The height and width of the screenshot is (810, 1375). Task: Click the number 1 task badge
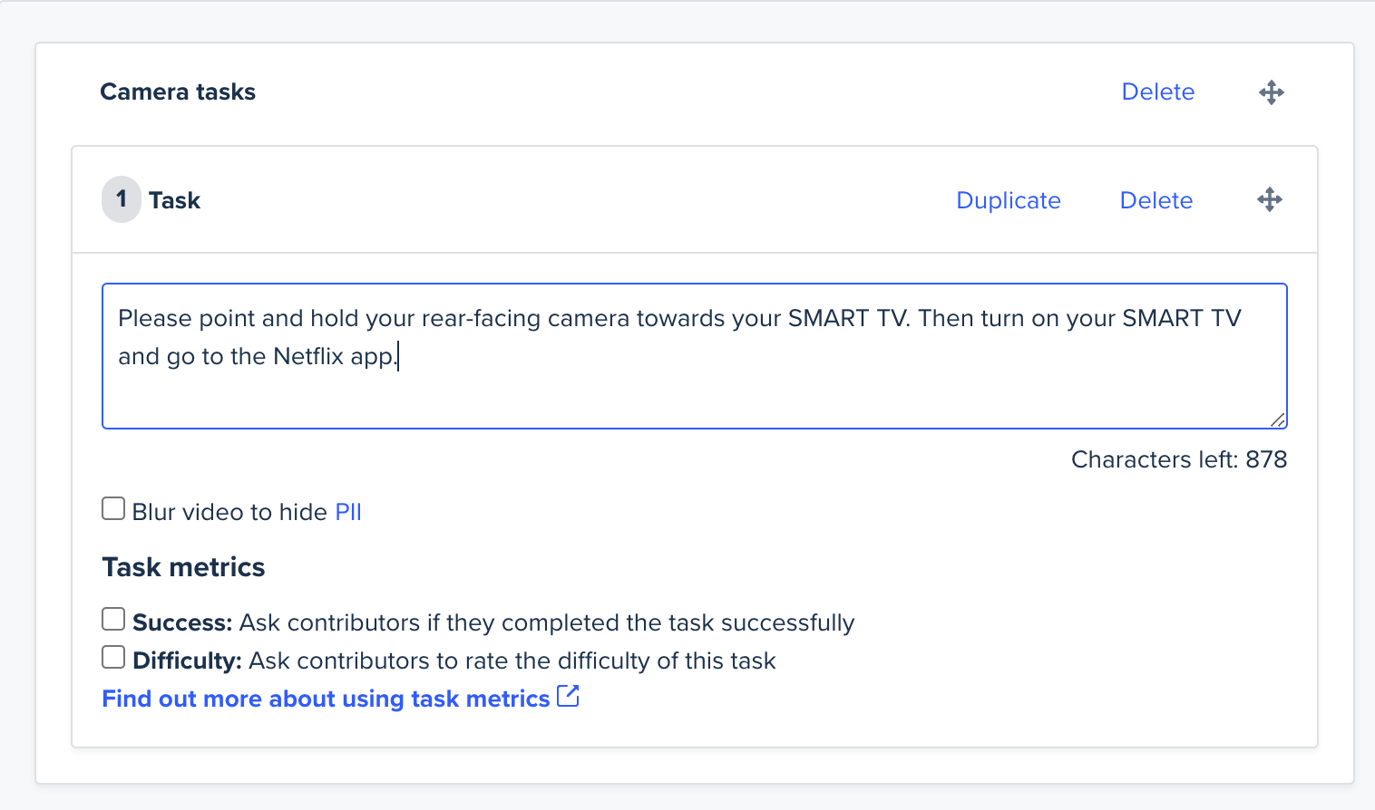122,199
